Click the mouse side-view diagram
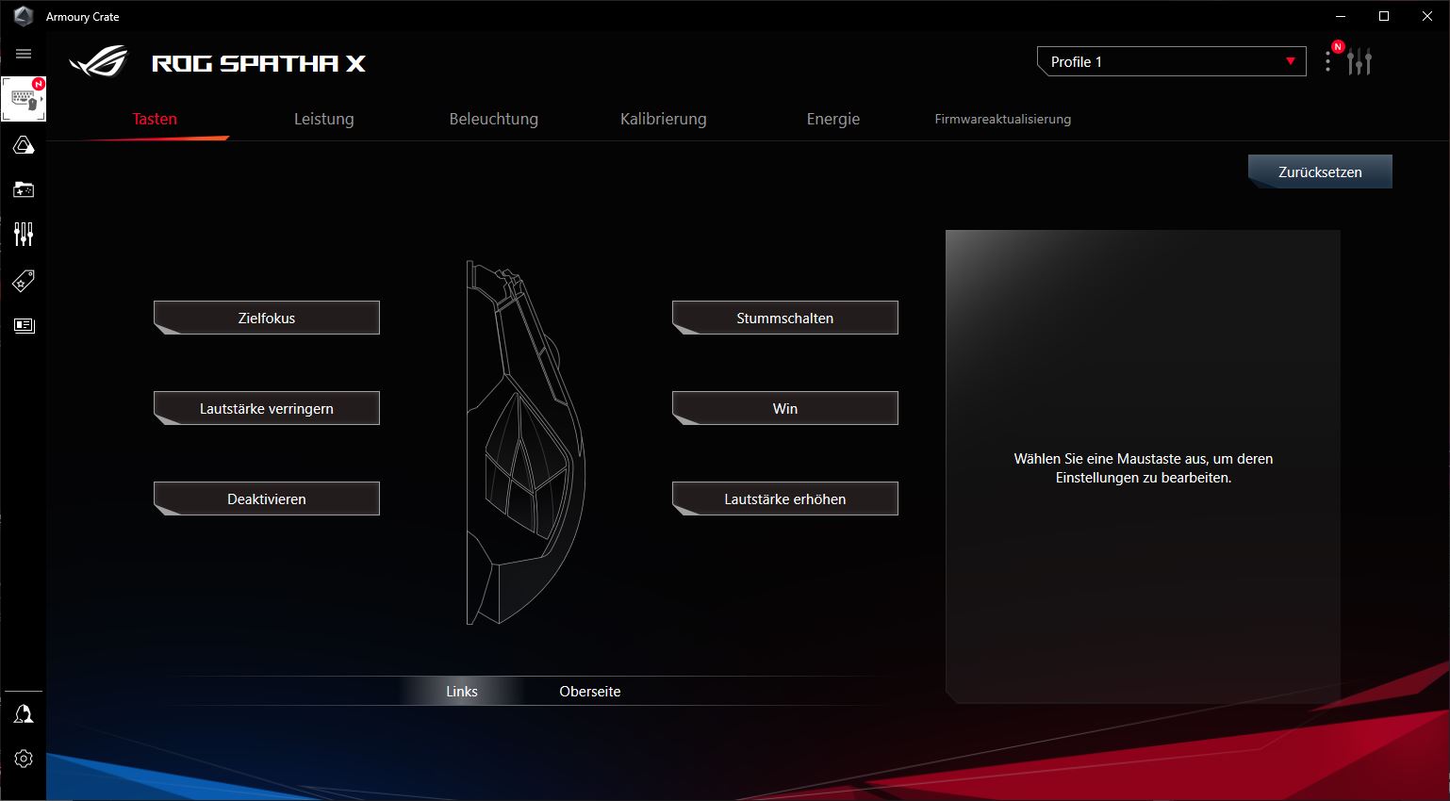Screen dimensions: 1450x801 point(525,443)
